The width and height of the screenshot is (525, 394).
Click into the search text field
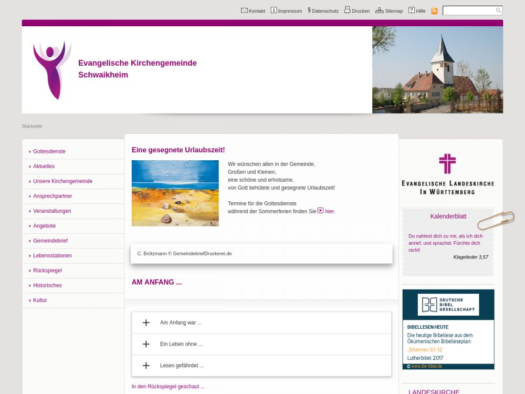pyautogui.click(x=469, y=11)
